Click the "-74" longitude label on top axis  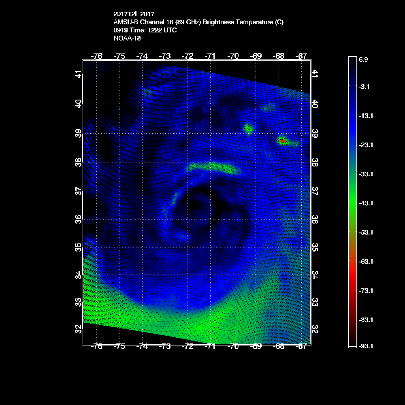coord(142,56)
